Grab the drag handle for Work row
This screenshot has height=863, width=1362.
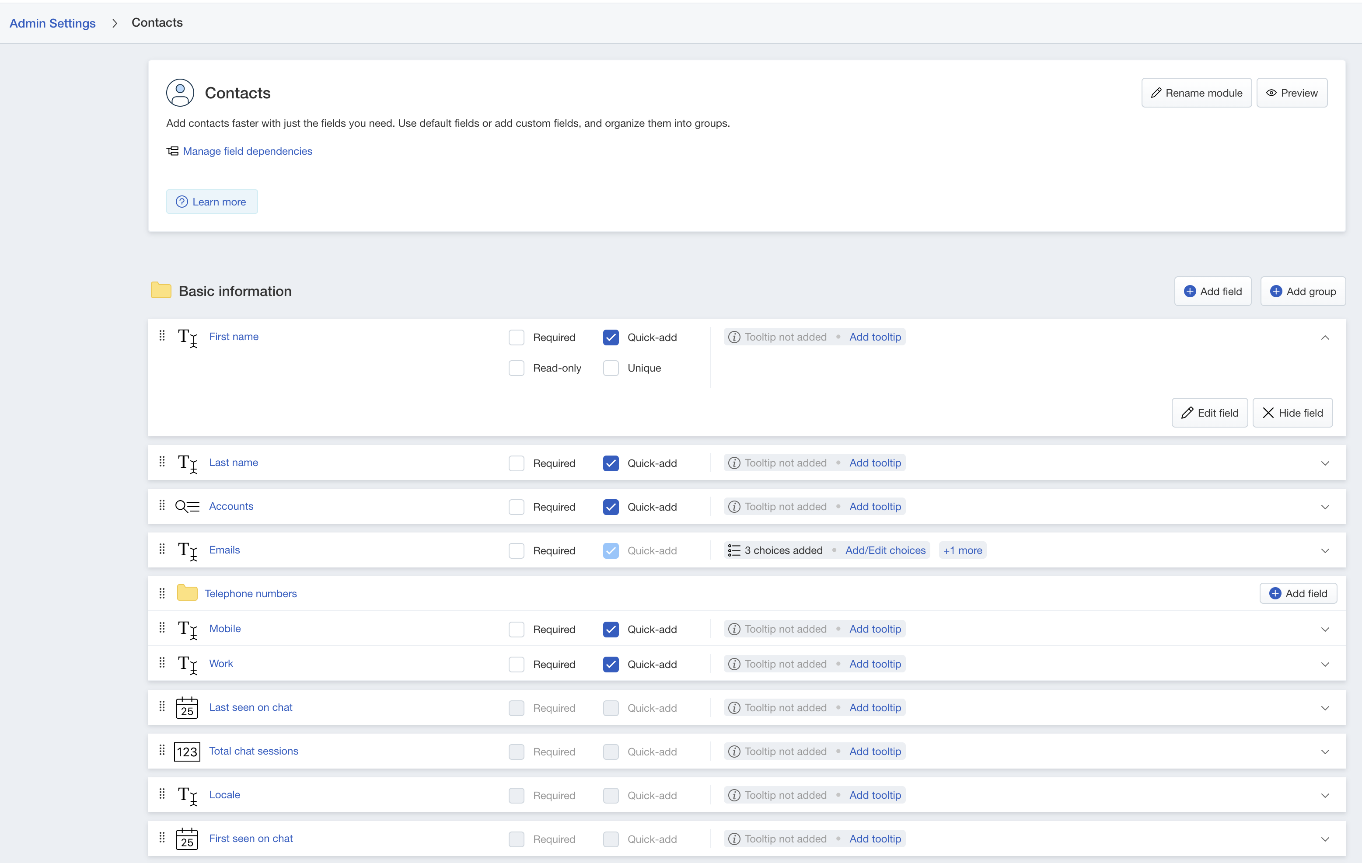click(x=162, y=663)
